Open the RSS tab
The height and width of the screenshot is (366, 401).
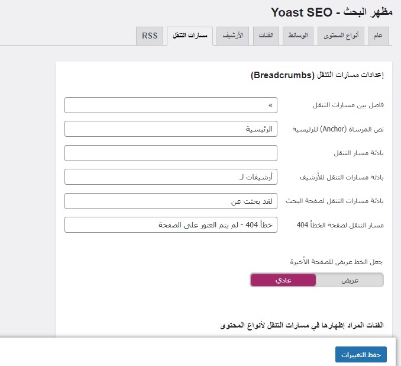pyautogui.click(x=150, y=36)
